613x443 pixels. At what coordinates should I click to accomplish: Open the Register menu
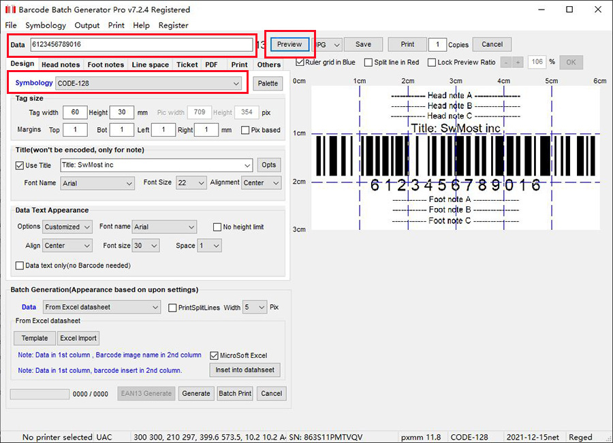pos(173,25)
